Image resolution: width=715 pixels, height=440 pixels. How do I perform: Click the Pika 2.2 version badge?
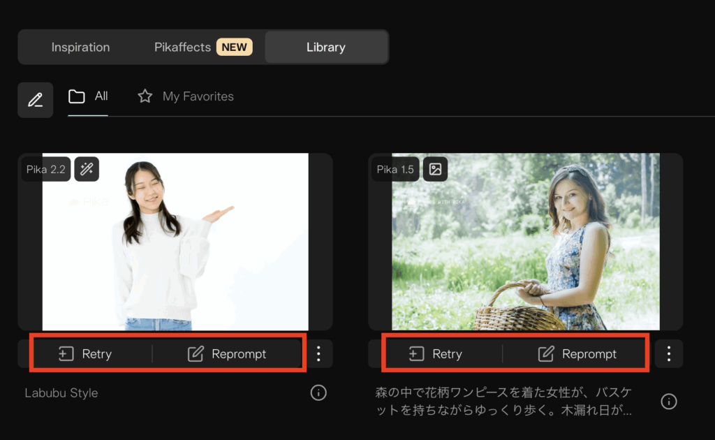[x=46, y=169]
